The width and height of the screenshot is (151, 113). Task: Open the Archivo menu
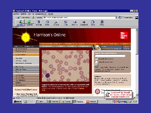pos(16,14)
